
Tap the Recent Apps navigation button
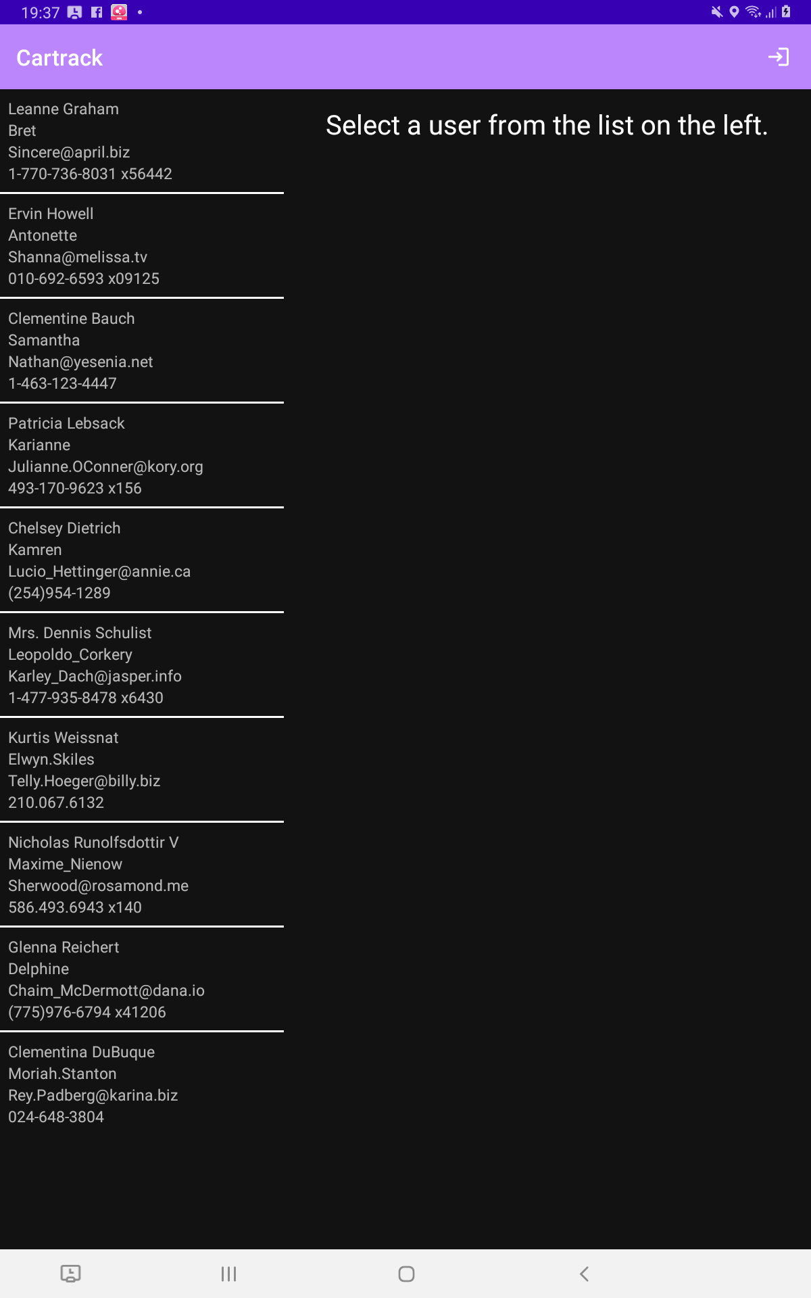[x=228, y=1274]
